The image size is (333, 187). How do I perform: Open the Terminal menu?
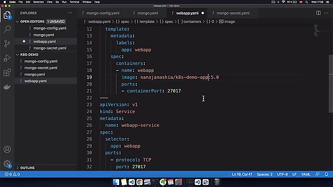(74, 2)
